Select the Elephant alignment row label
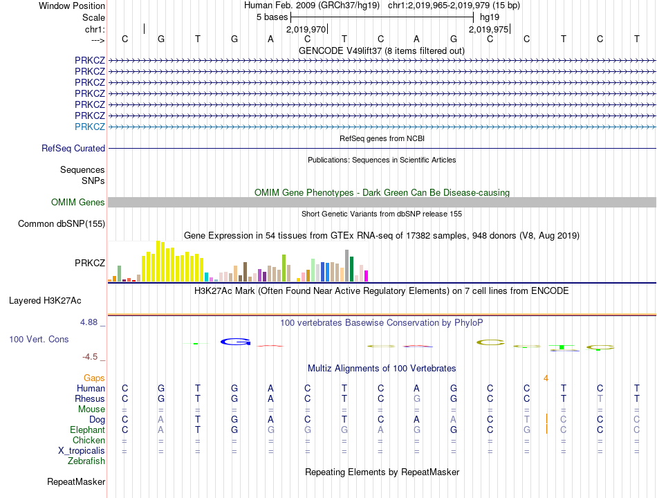 (x=88, y=430)
